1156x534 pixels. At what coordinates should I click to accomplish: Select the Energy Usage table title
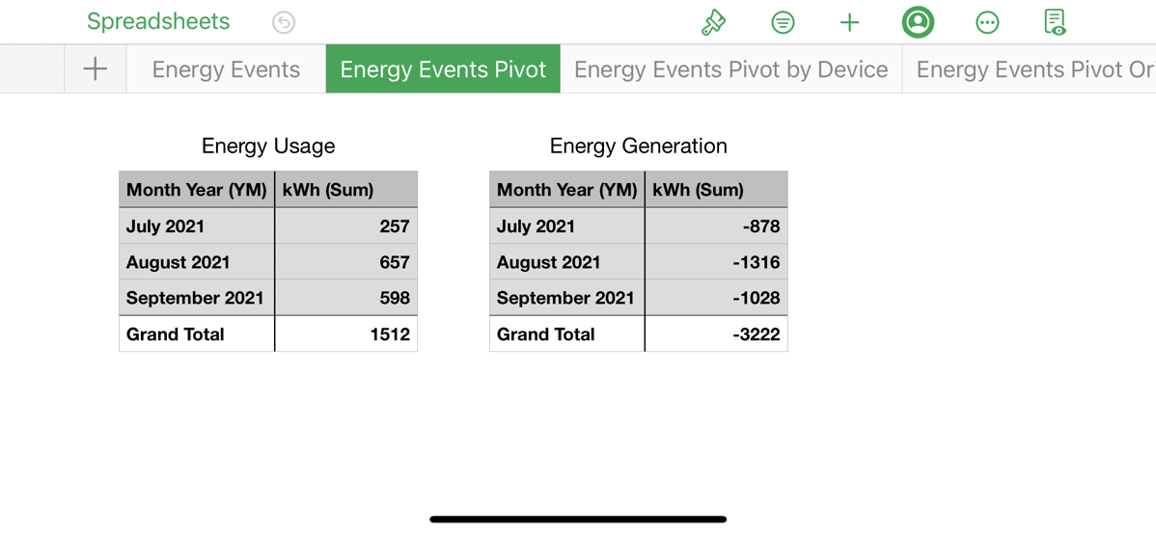pyautogui.click(x=268, y=146)
